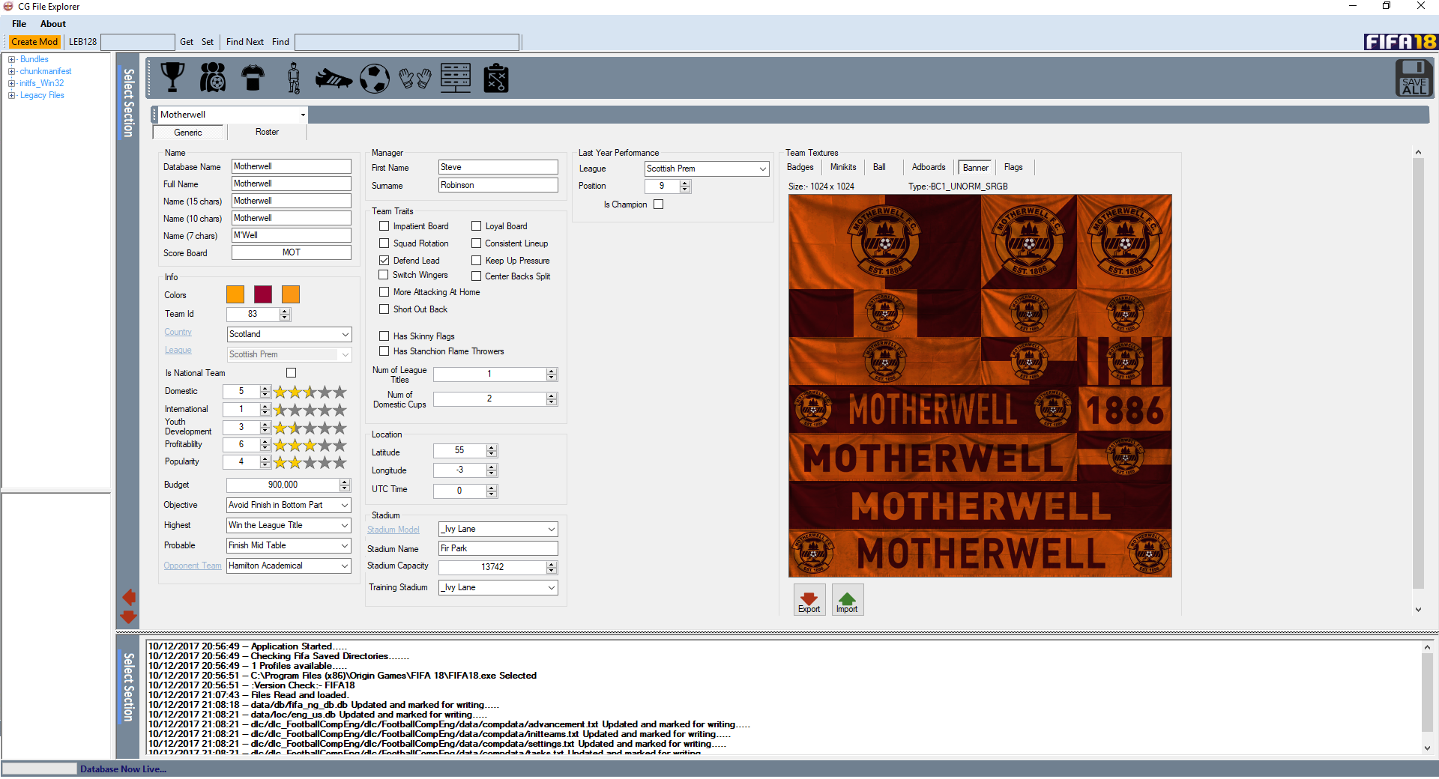Toggle the Is Champion checkbox
Viewport: 1439px width, 779px height.
click(x=659, y=204)
